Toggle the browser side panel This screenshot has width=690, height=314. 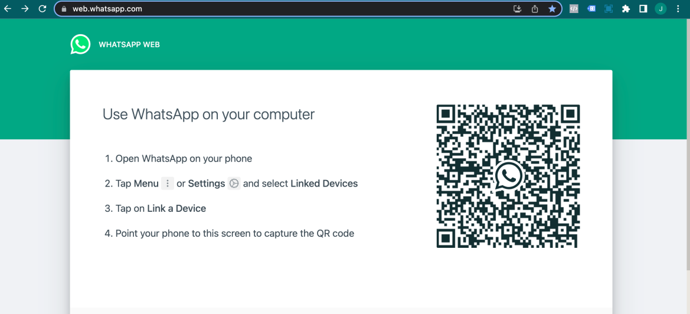click(x=643, y=9)
